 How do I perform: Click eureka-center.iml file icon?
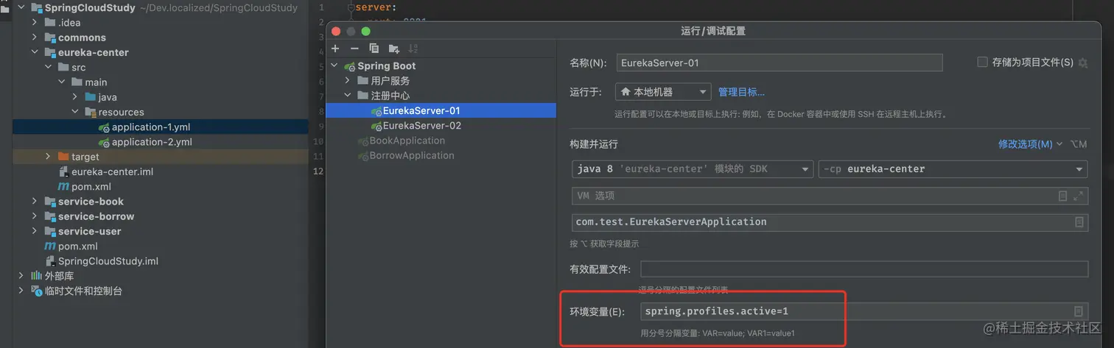63,171
